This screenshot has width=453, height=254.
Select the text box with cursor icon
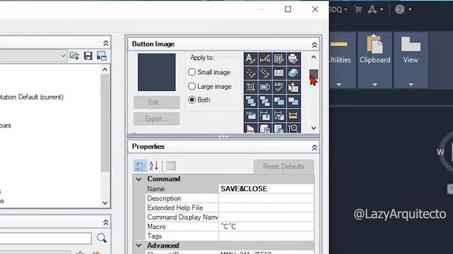(265, 87)
